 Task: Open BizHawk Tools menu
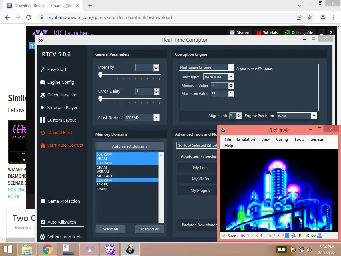click(299, 139)
